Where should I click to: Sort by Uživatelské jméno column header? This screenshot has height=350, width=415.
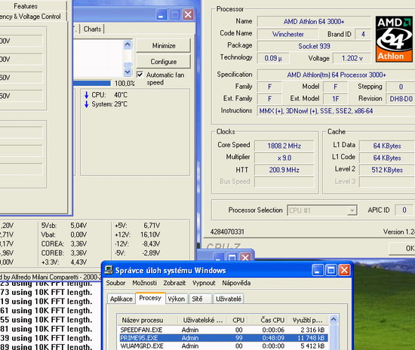point(203,320)
